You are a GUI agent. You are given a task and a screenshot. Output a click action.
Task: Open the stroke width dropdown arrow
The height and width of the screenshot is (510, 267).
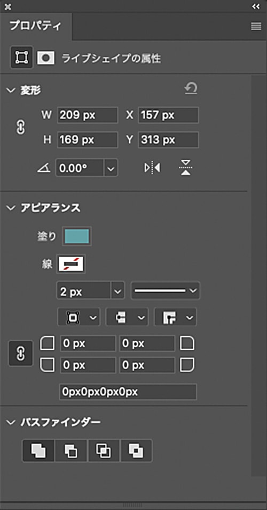pyautogui.click(x=117, y=290)
